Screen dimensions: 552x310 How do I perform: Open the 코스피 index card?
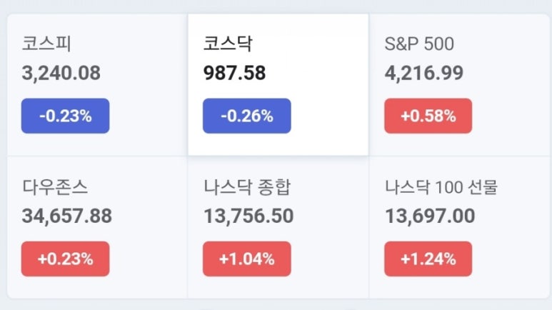click(x=97, y=85)
